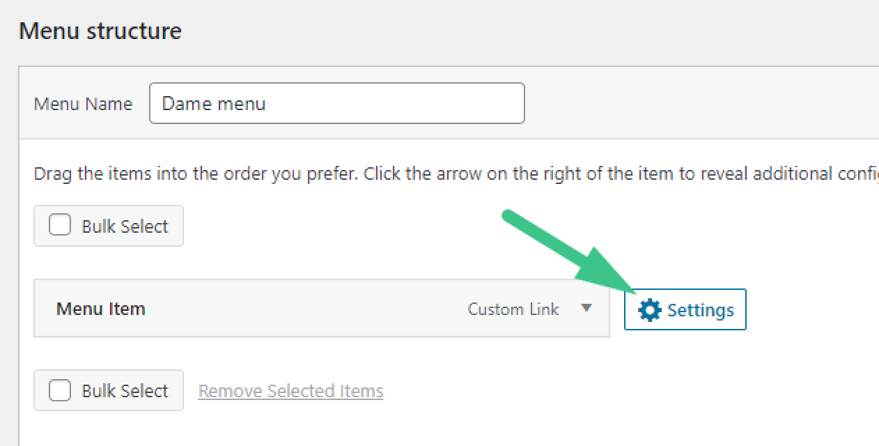Click the gear icon beside Settings

pos(649,310)
